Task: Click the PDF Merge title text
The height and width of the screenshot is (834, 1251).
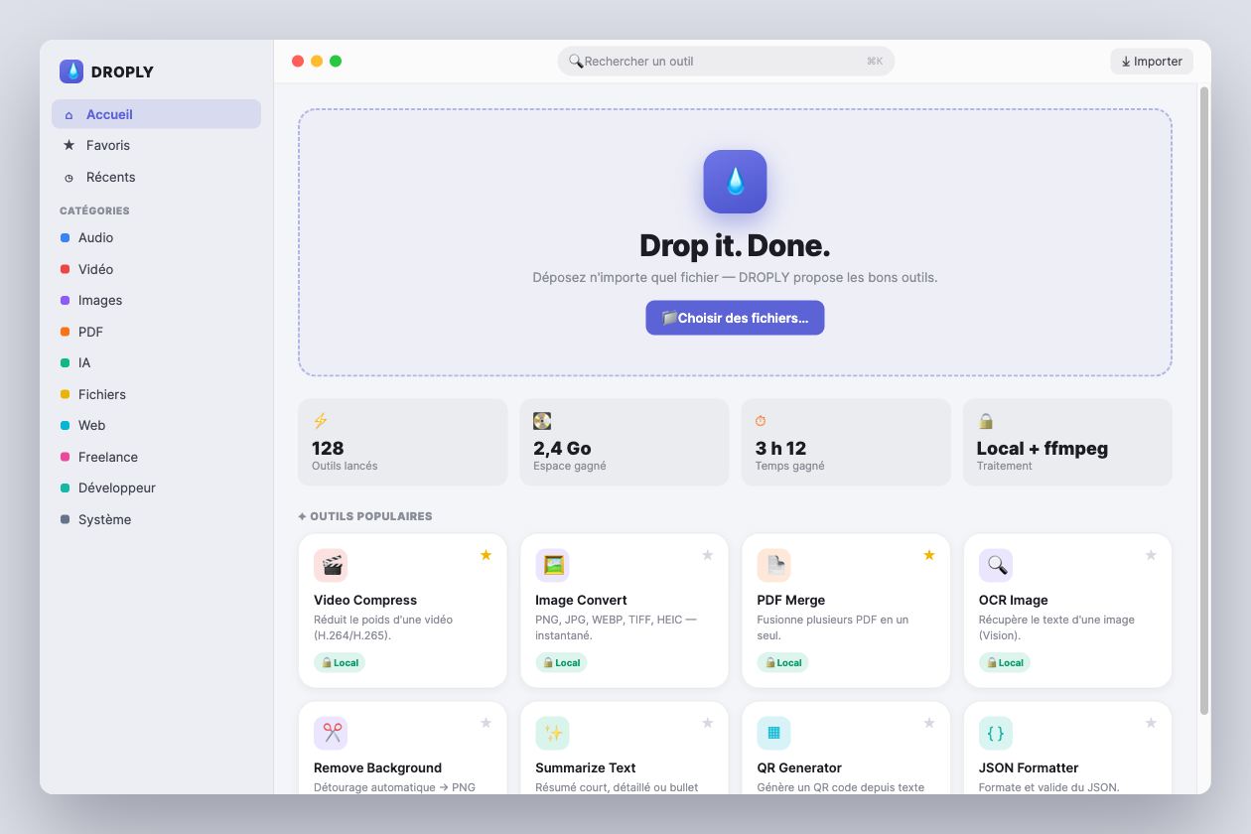Action: [x=791, y=600]
